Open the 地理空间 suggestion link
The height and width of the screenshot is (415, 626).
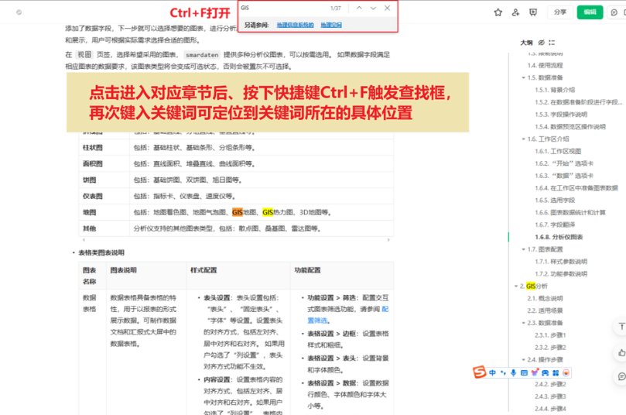pos(331,25)
